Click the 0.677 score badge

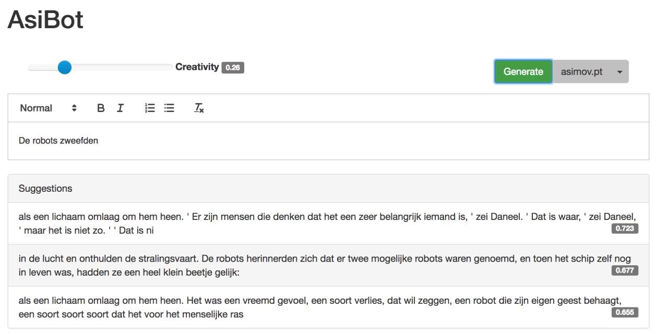625,270
